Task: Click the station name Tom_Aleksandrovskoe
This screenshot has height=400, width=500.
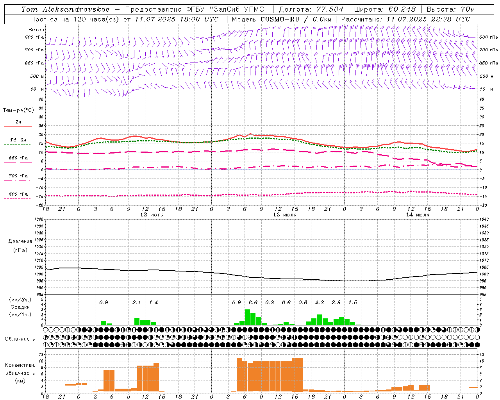Action: pos(65,9)
